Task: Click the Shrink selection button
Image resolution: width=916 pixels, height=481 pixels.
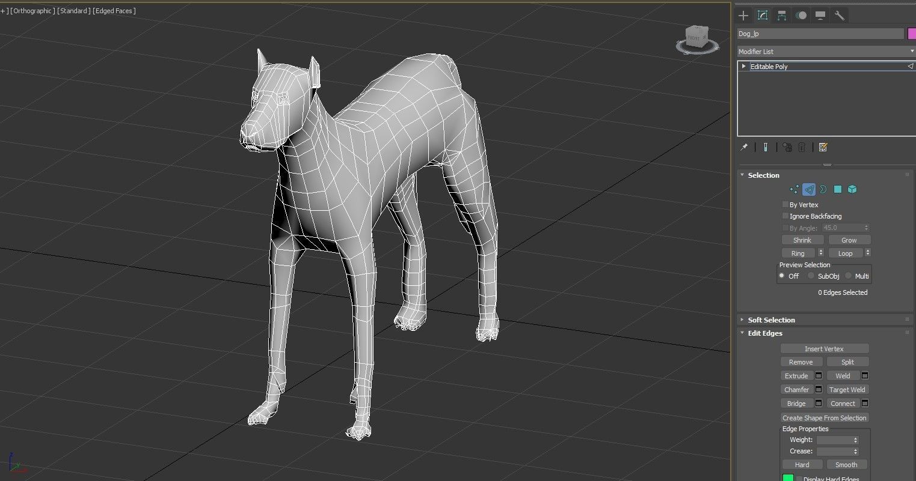Action: (802, 240)
